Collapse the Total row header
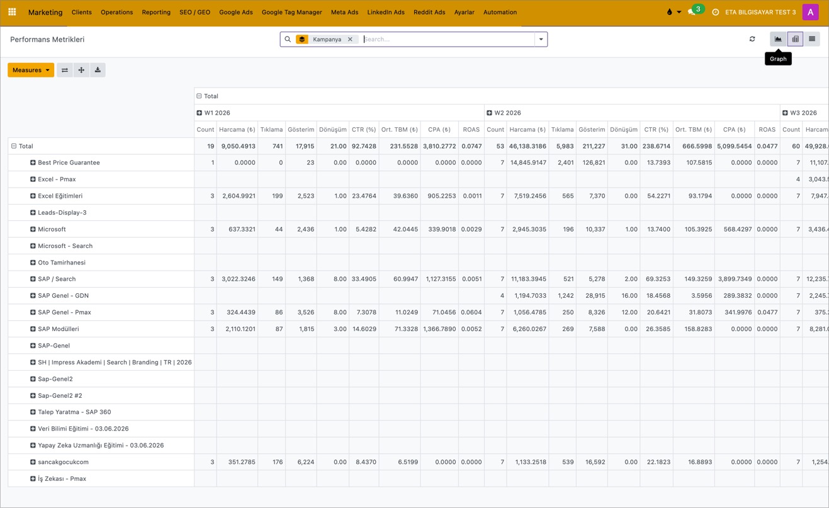The image size is (829, 508). [x=22, y=146]
